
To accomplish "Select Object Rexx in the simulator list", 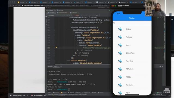I will [130, 53].
